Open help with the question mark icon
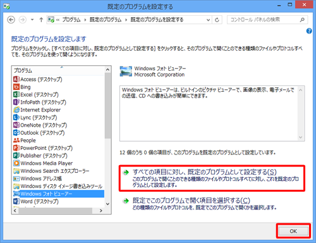The image size is (316, 243). 309,31
